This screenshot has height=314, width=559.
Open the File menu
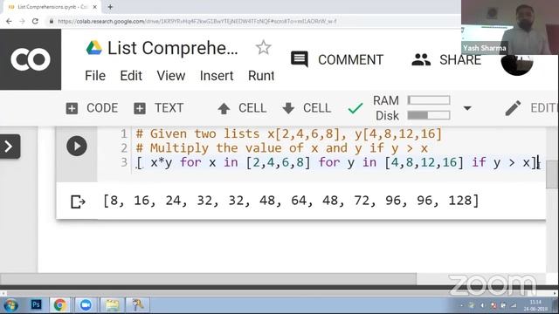point(95,76)
